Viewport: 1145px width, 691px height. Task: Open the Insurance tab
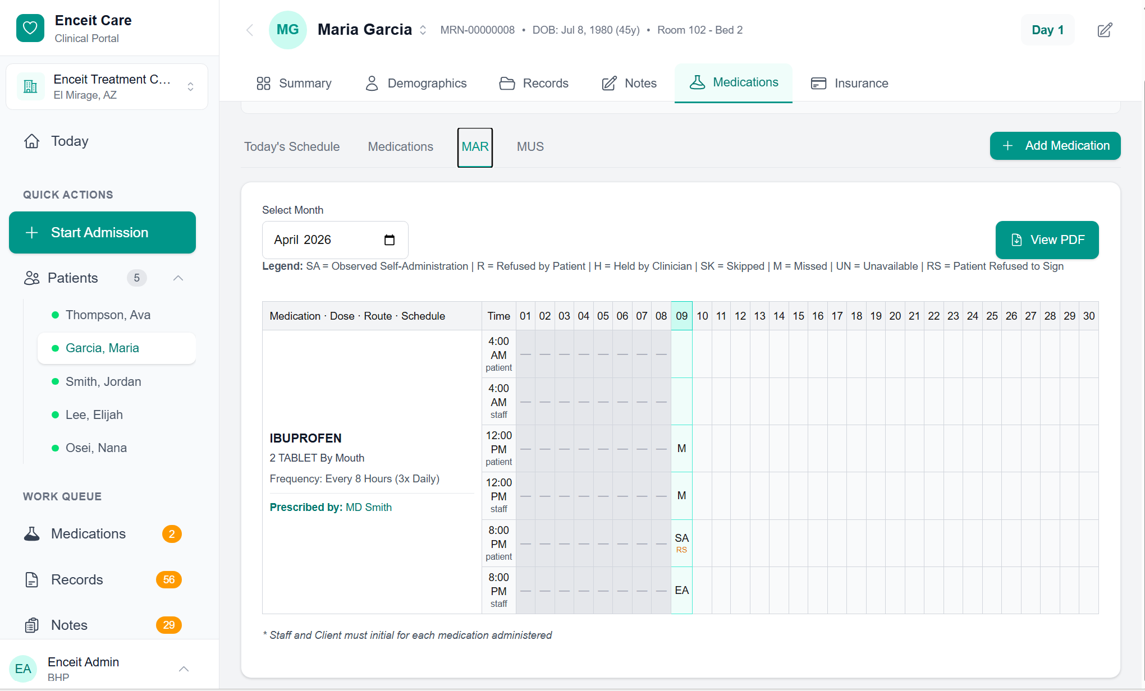850,83
